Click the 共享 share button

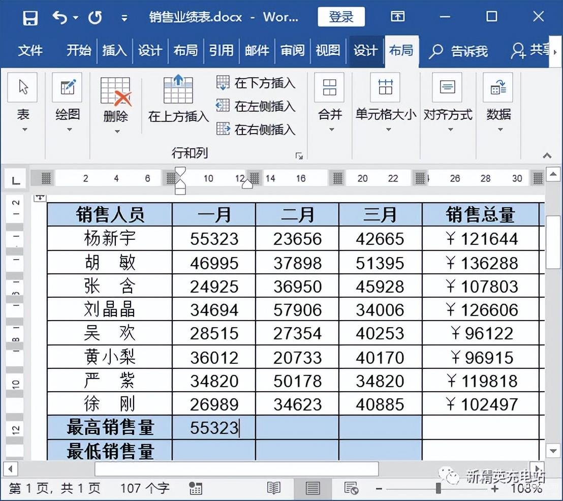pyautogui.click(x=529, y=51)
